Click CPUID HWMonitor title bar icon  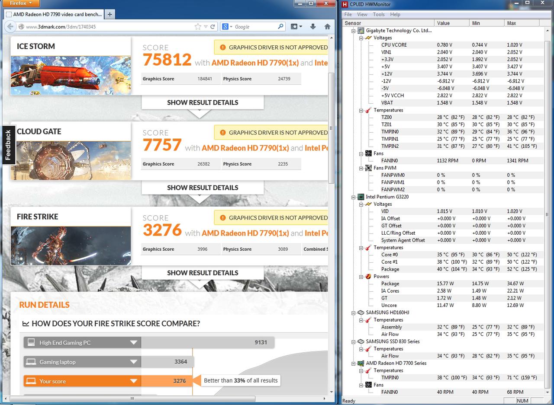(x=345, y=4)
